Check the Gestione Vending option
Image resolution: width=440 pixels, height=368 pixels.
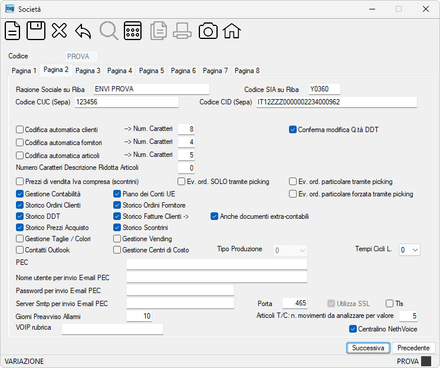click(x=117, y=239)
